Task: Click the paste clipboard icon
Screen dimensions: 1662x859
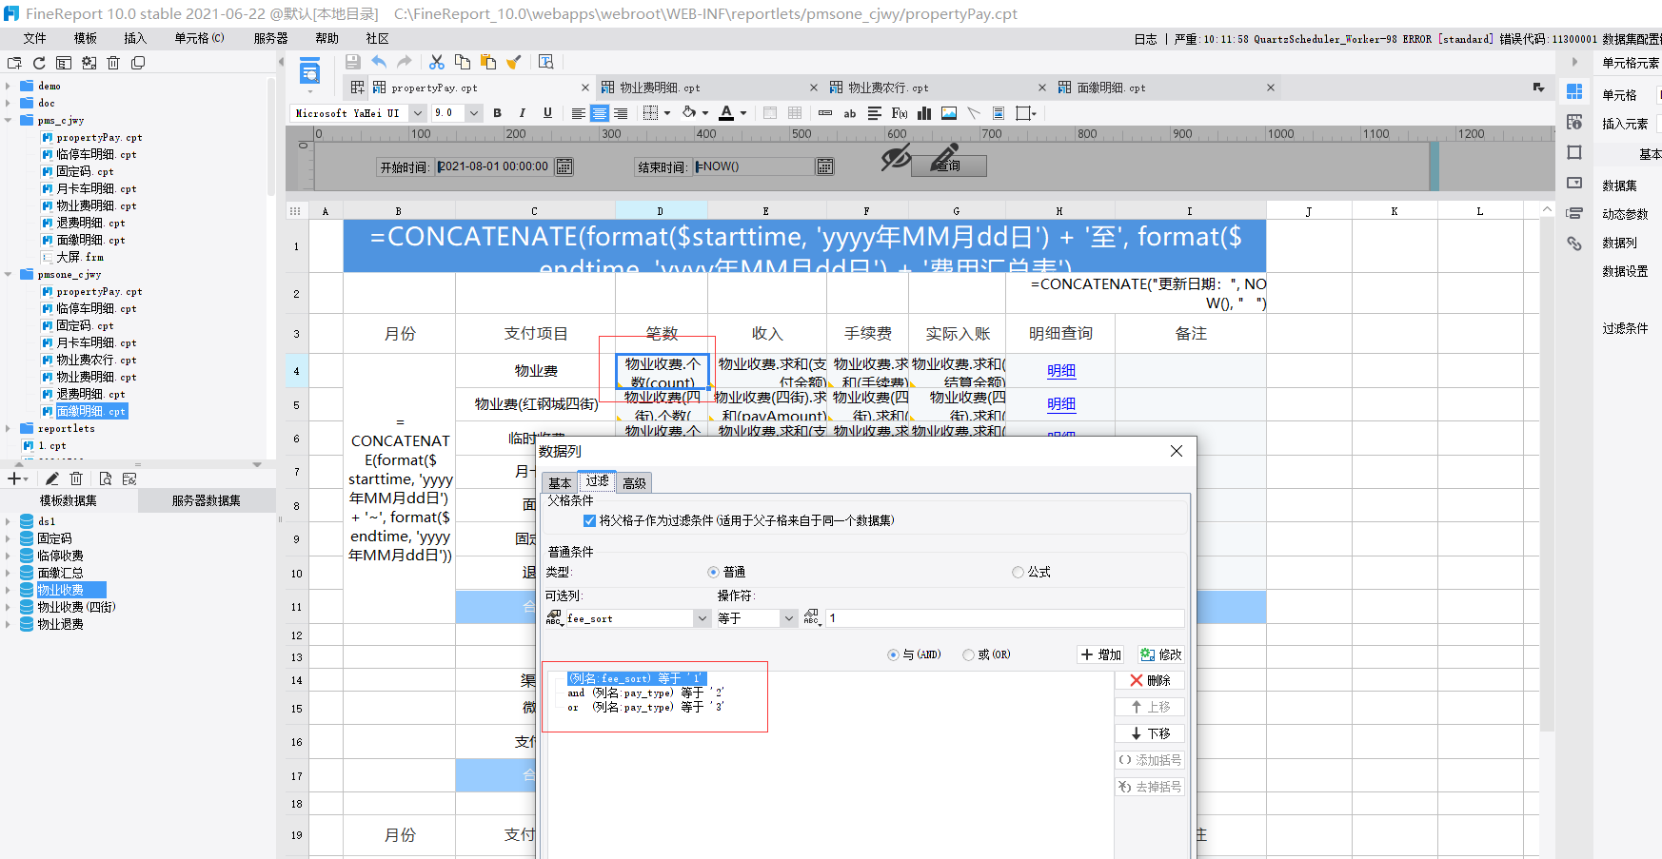Action: pos(488,62)
